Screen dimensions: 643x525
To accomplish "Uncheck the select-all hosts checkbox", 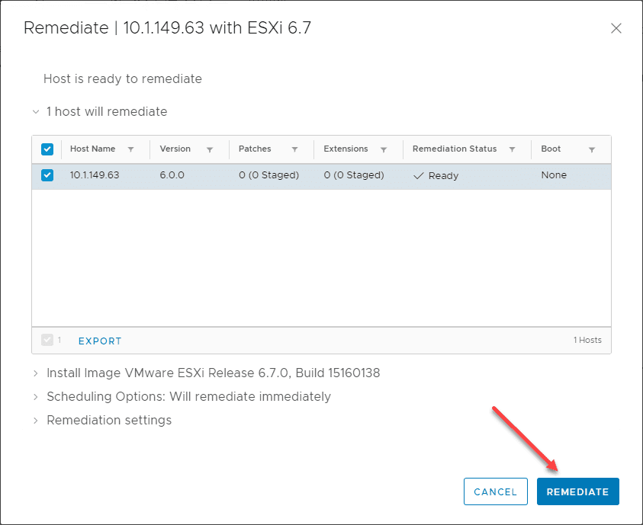I will (47, 149).
